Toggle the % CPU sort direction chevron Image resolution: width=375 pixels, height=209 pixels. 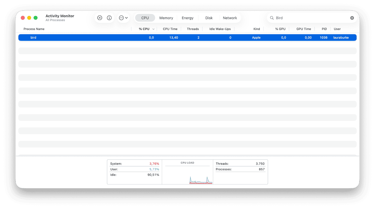pos(153,29)
